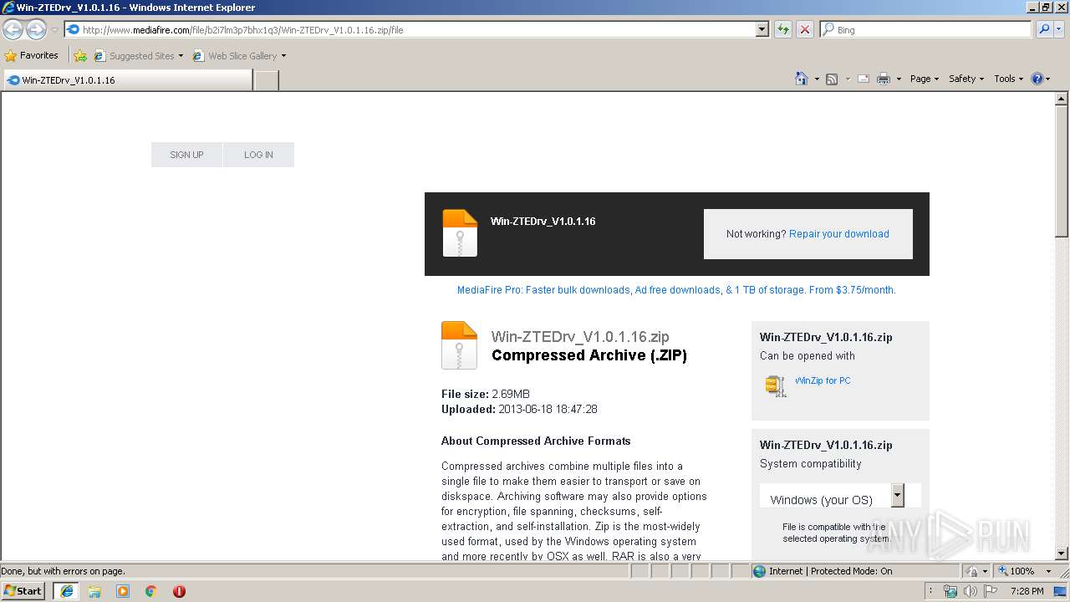Open a new blank tab

coord(266,80)
